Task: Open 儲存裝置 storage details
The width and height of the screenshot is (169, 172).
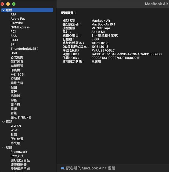Action: coord(17,62)
